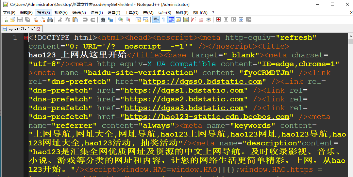This screenshot has width=353, height=177.
Task: Create a new file from the toolbar
Action: click(5, 20)
